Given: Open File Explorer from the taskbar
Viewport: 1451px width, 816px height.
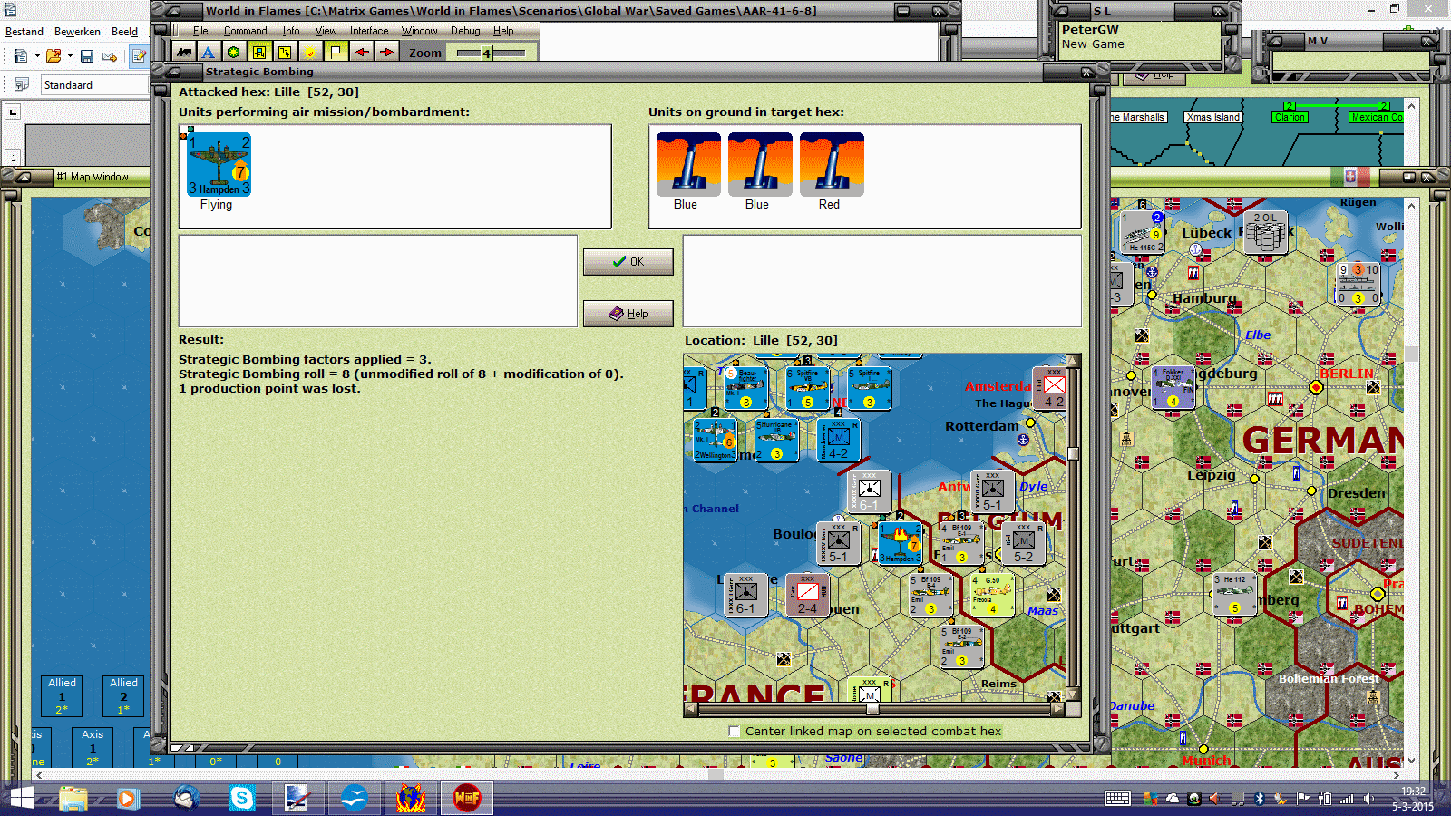Looking at the screenshot, I should [x=73, y=798].
